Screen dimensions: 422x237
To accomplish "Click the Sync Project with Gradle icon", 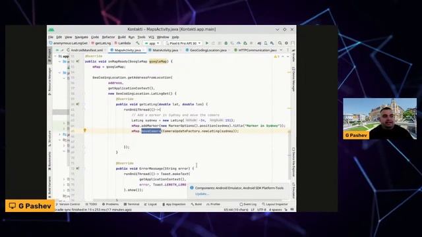I will (259, 43).
